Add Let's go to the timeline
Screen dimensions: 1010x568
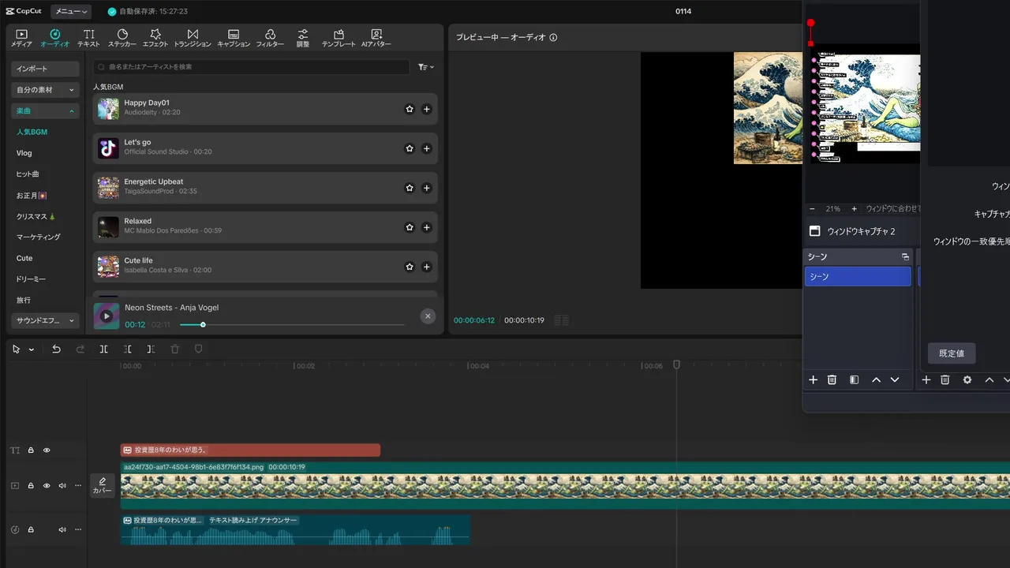pos(427,148)
